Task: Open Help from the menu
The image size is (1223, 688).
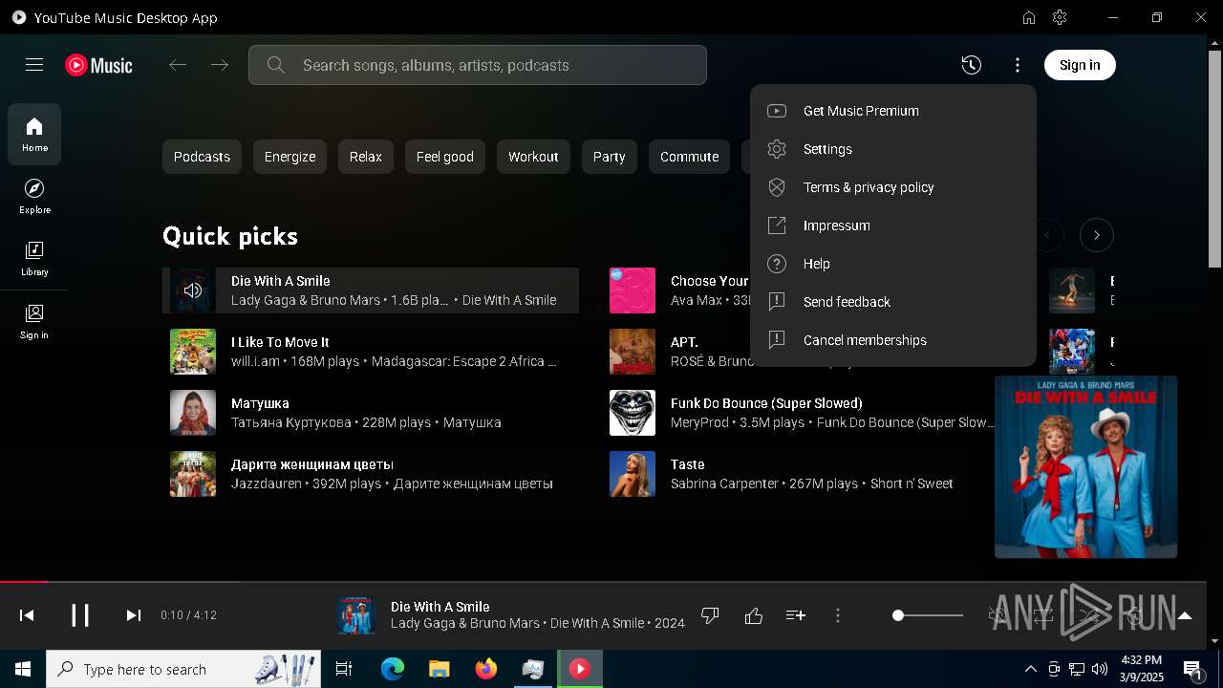Action: pyautogui.click(x=893, y=264)
